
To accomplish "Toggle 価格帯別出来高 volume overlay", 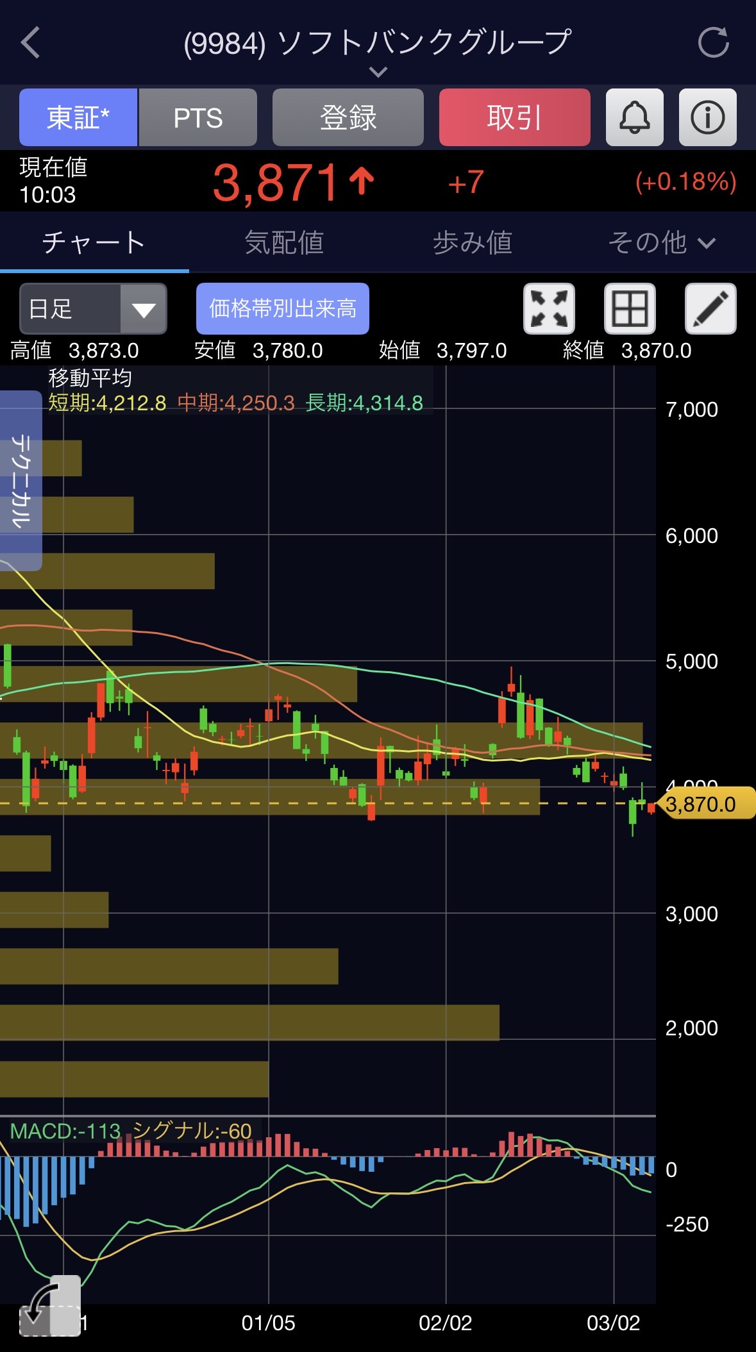I will pyautogui.click(x=282, y=309).
